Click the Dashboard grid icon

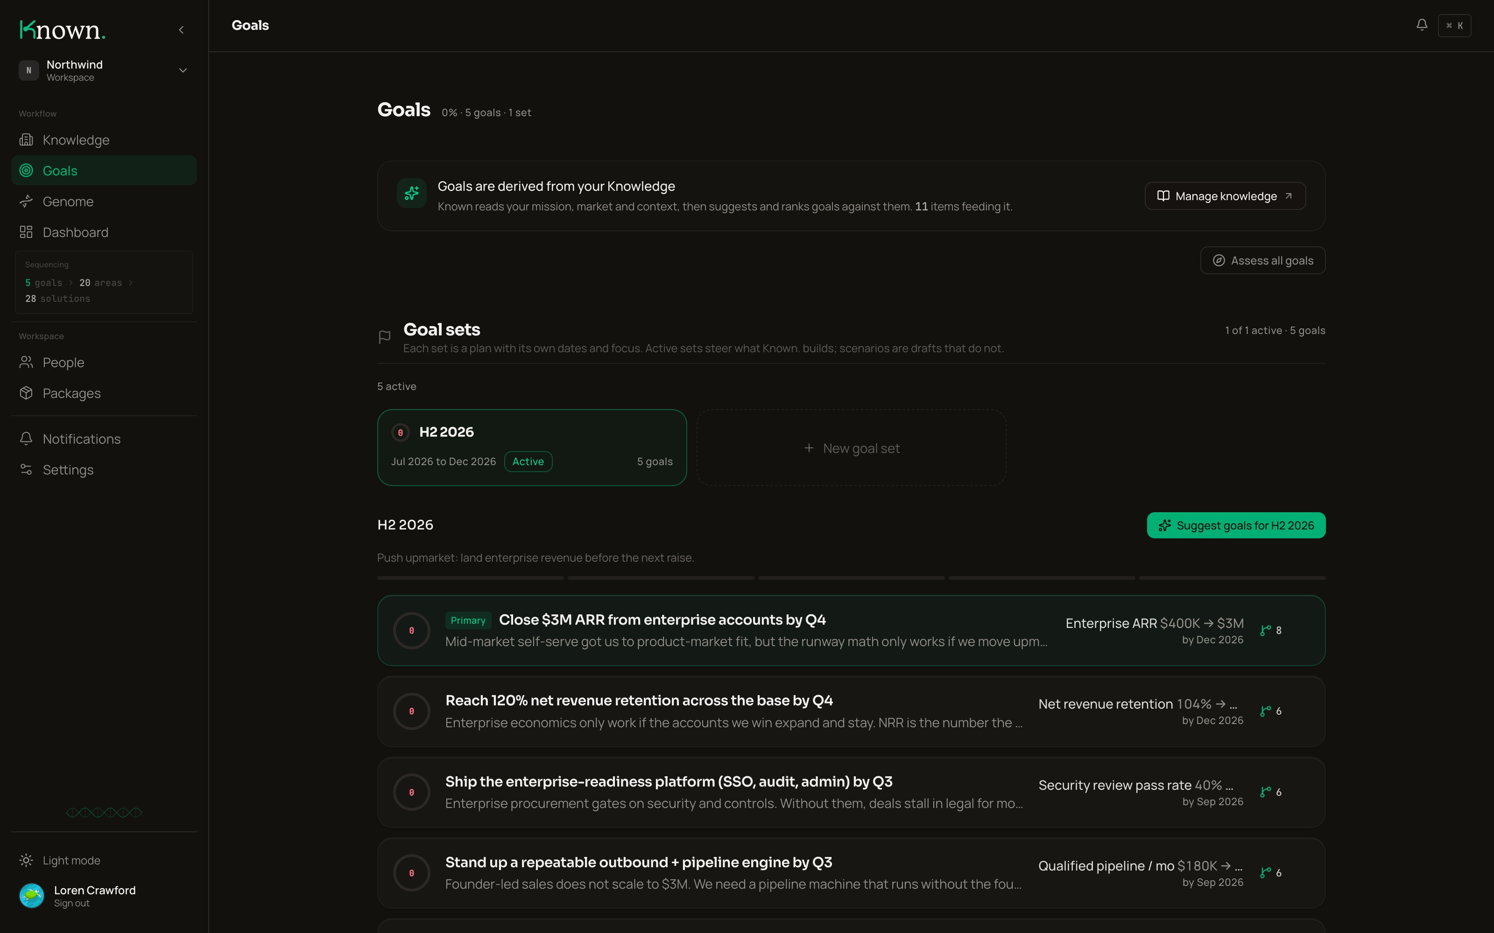coord(26,232)
